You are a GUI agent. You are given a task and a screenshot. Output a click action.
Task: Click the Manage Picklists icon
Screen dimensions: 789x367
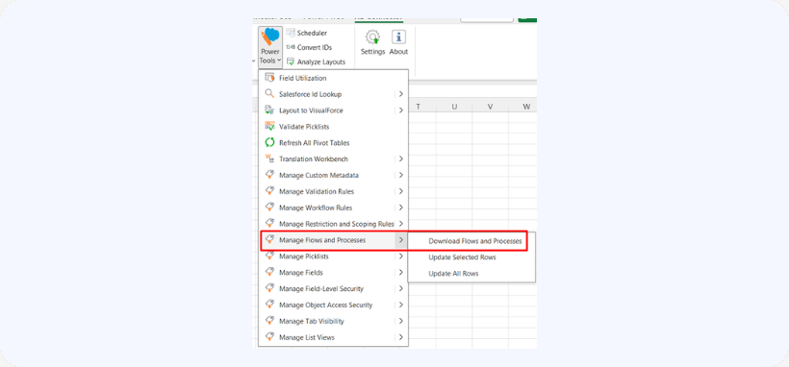pyautogui.click(x=269, y=256)
